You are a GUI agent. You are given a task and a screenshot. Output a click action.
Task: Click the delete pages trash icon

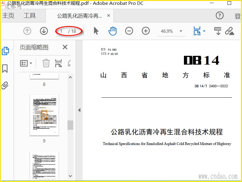(x=46, y=63)
